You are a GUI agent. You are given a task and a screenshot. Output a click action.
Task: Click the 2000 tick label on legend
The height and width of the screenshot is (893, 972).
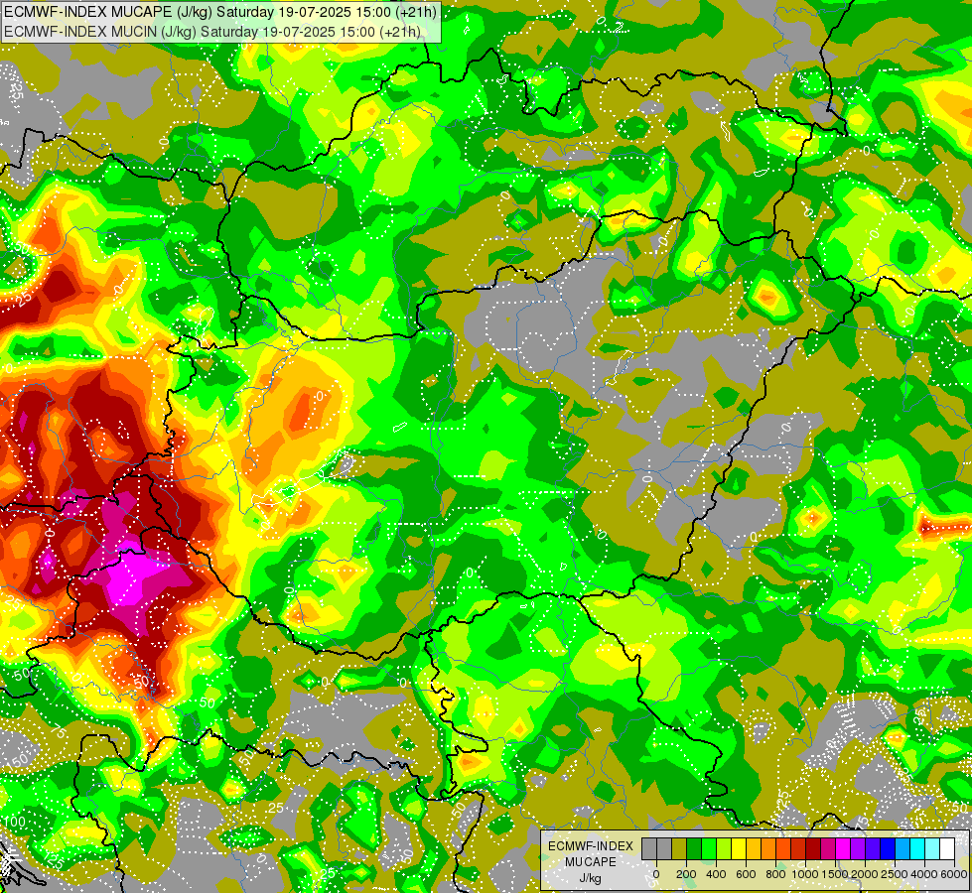pyautogui.click(x=864, y=874)
